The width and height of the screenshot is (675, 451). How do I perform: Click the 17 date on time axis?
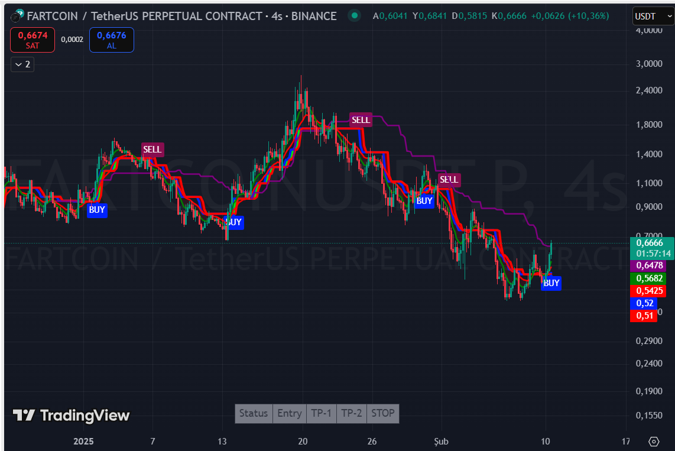point(625,442)
